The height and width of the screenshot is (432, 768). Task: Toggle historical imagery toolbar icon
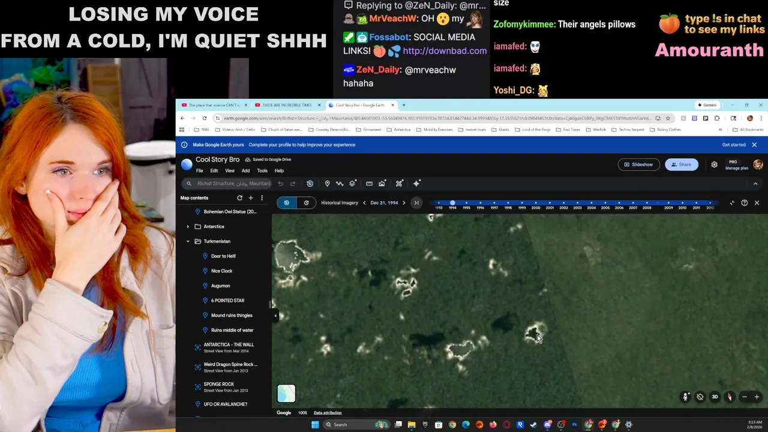coord(310,184)
